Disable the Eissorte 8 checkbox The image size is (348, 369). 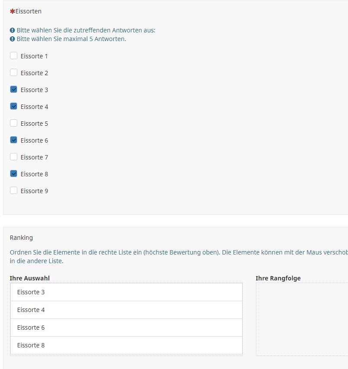(14, 174)
